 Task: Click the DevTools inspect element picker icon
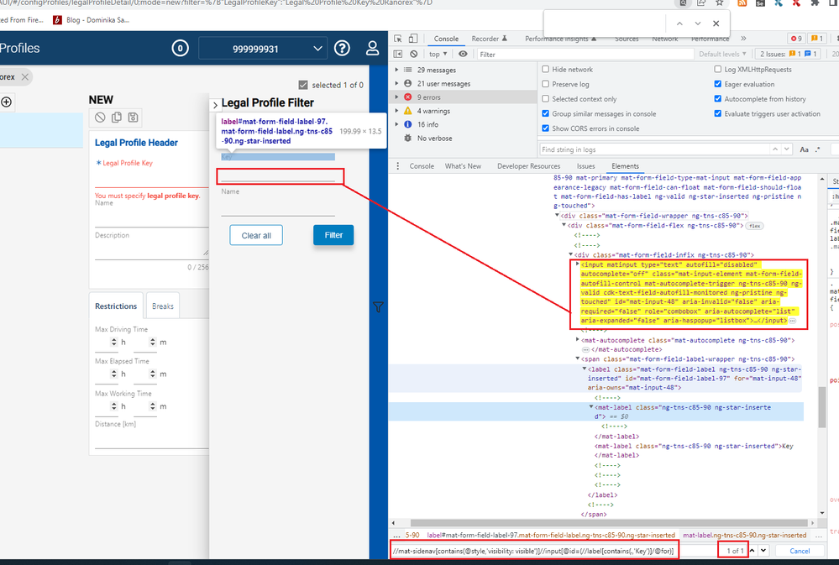(398, 39)
